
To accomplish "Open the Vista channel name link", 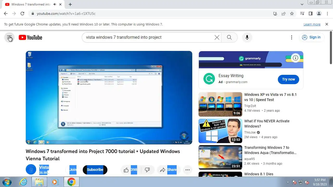I will click(x=44, y=168).
